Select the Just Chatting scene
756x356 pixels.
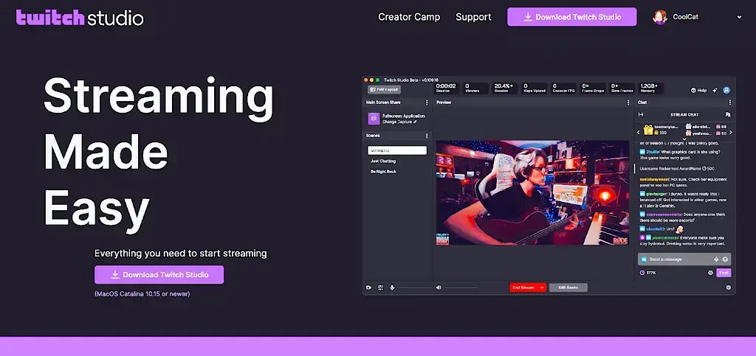tap(383, 161)
